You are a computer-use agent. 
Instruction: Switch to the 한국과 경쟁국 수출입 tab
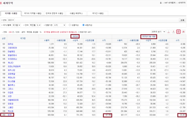(x=54, y=13)
